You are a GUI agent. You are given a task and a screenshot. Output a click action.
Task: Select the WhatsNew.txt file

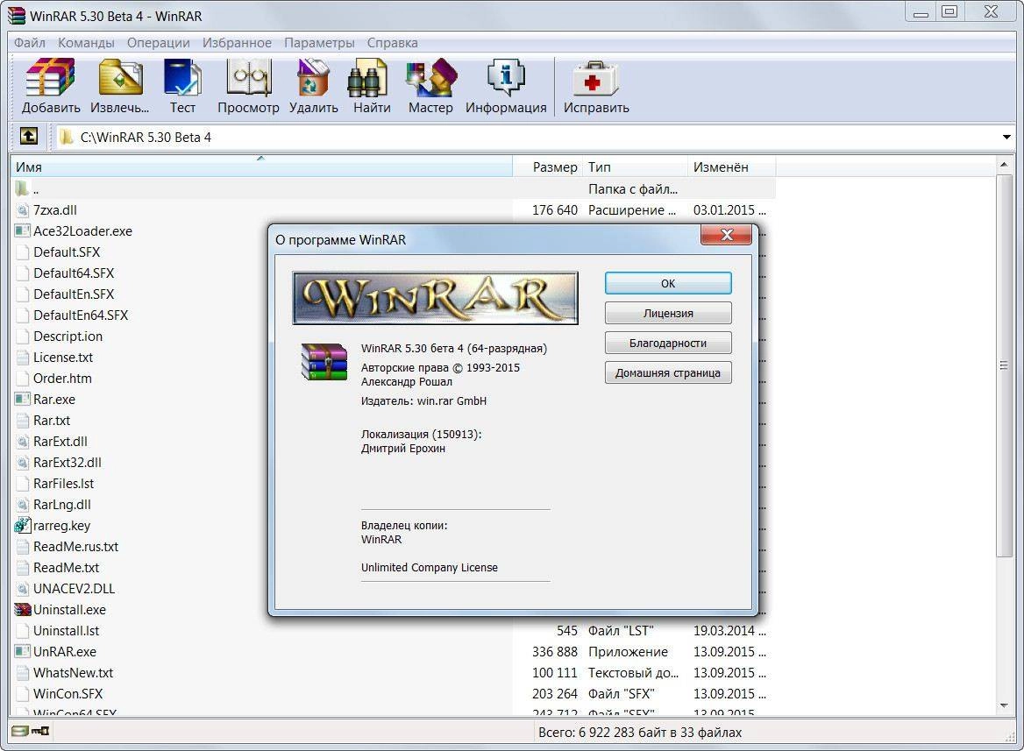(73, 673)
